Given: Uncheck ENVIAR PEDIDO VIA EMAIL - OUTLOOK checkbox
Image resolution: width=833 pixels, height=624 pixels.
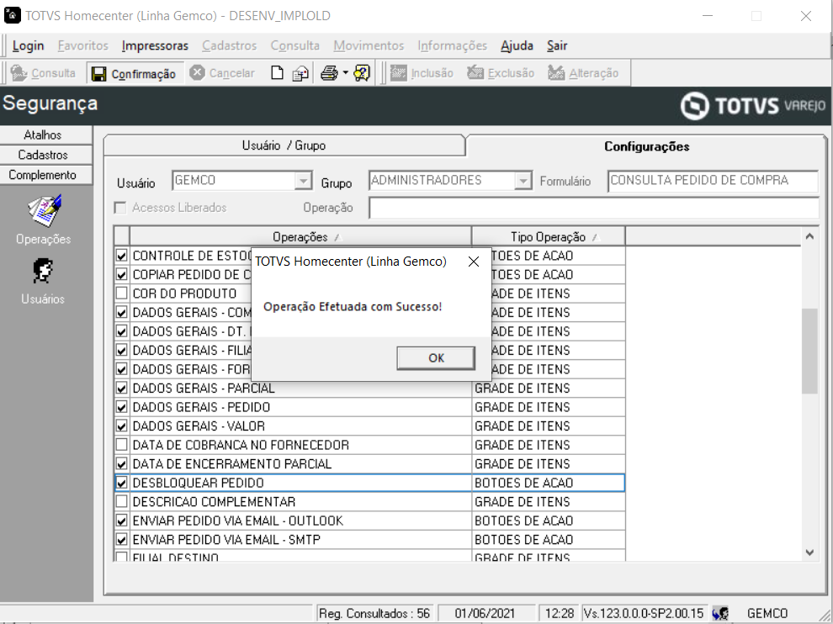Looking at the screenshot, I should point(122,521).
